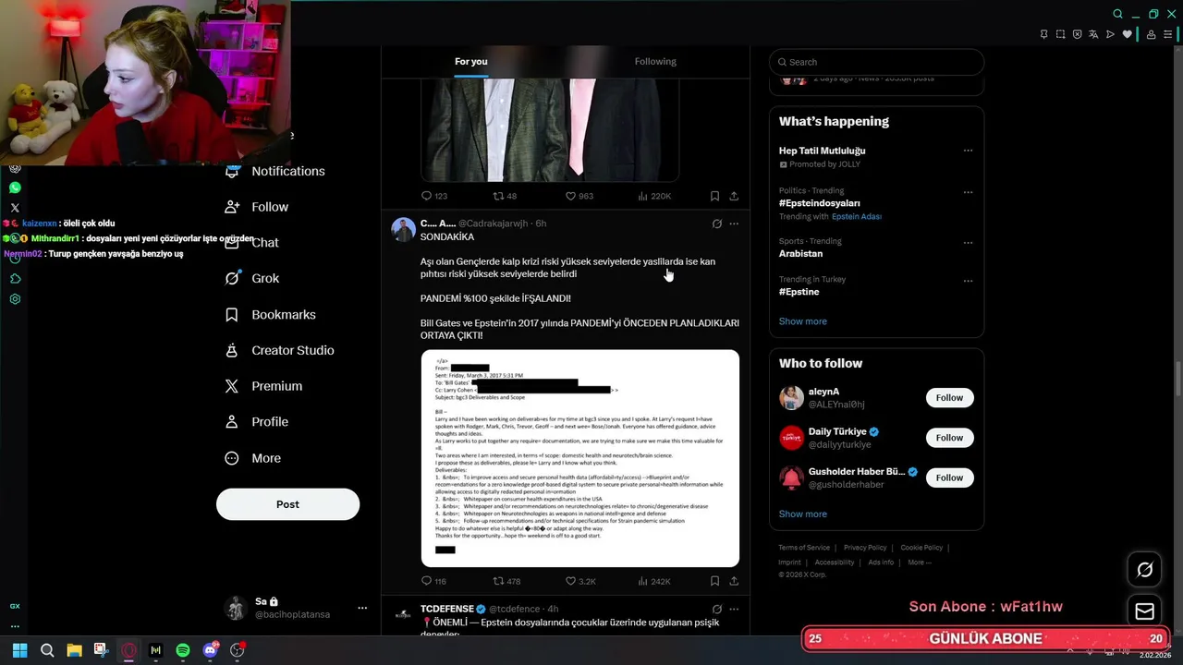Open the TCDEFENSE author name
The height and width of the screenshot is (665, 1183).
tap(446, 609)
